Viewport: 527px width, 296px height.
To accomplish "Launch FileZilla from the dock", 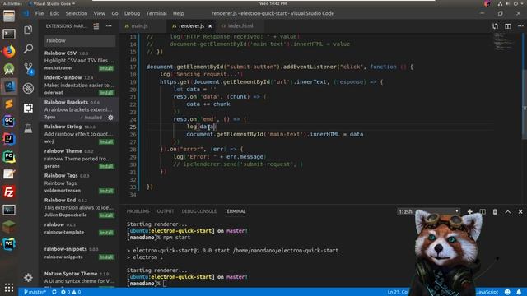I will (x=9, y=192).
